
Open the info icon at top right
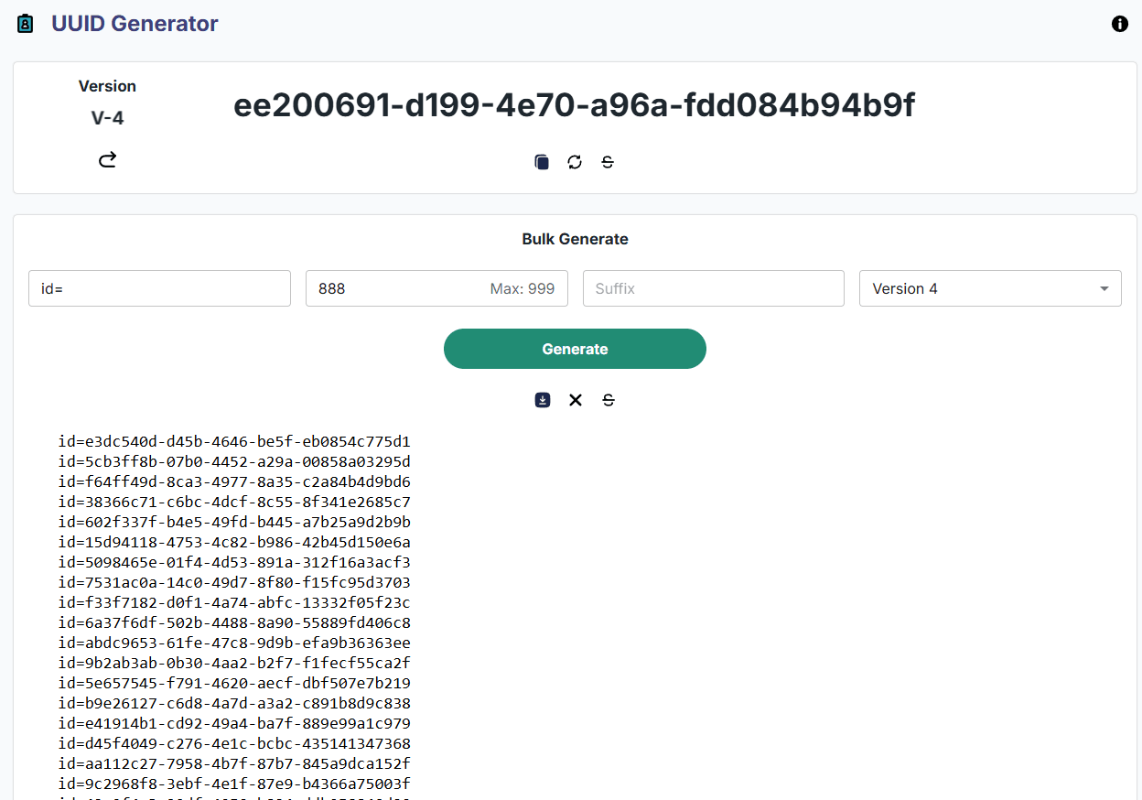click(x=1119, y=24)
